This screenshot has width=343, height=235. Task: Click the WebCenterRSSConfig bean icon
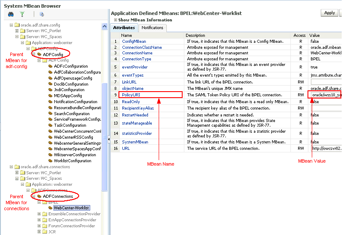[x=50, y=137]
